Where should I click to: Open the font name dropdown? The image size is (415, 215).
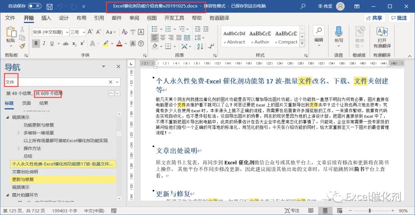click(x=67, y=32)
